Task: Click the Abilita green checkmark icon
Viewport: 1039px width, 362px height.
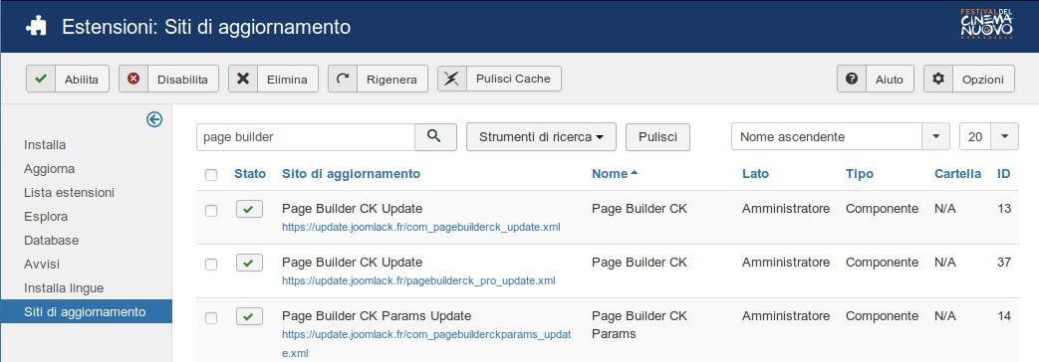Action: pos(41,79)
